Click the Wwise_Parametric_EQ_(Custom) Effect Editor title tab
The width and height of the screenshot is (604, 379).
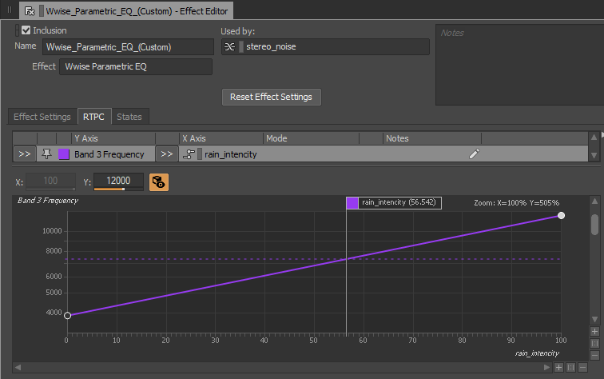(126, 11)
